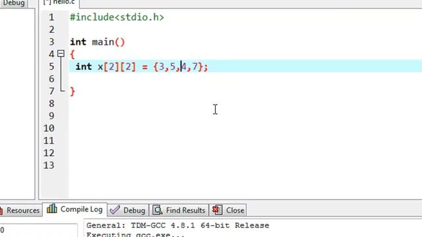Viewport: 422px width, 237px height.
Task: Open the Find Results tab
Action: 179,210
